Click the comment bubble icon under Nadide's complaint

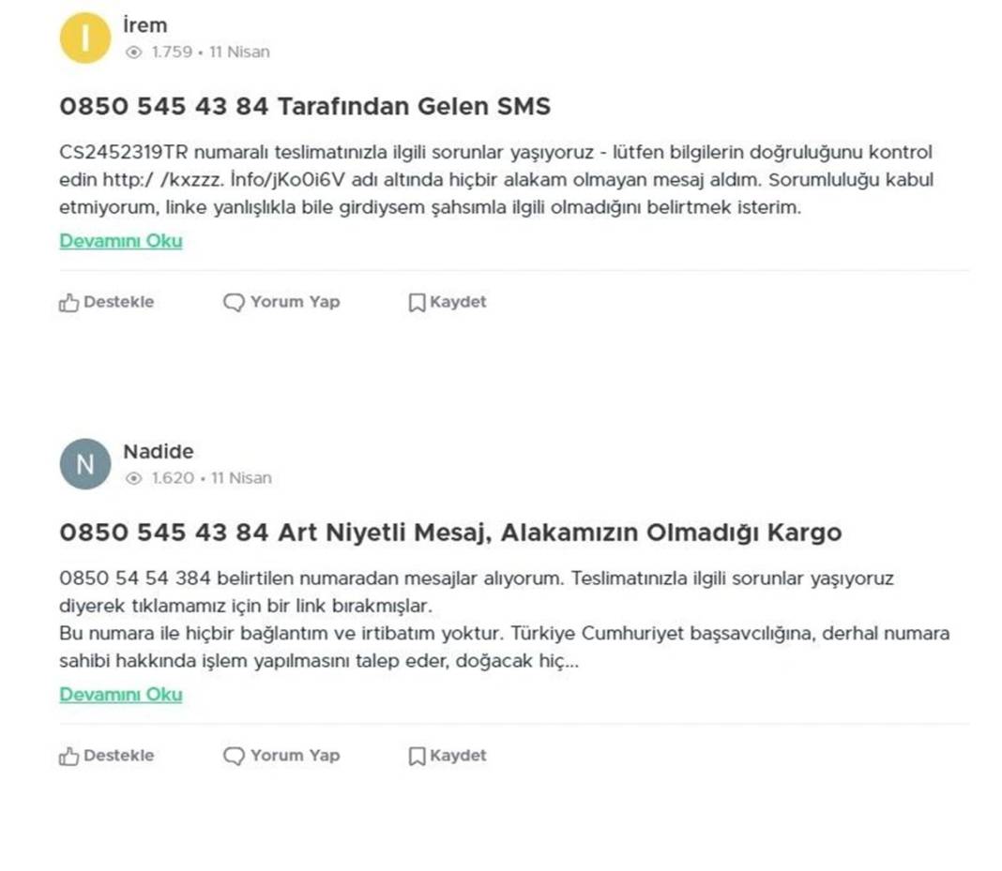pos(232,756)
